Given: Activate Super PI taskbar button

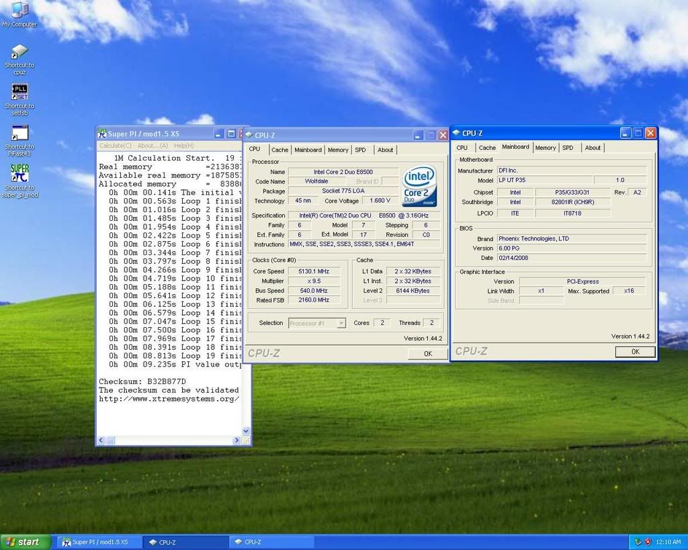Looking at the screenshot, I should tap(98, 542).
